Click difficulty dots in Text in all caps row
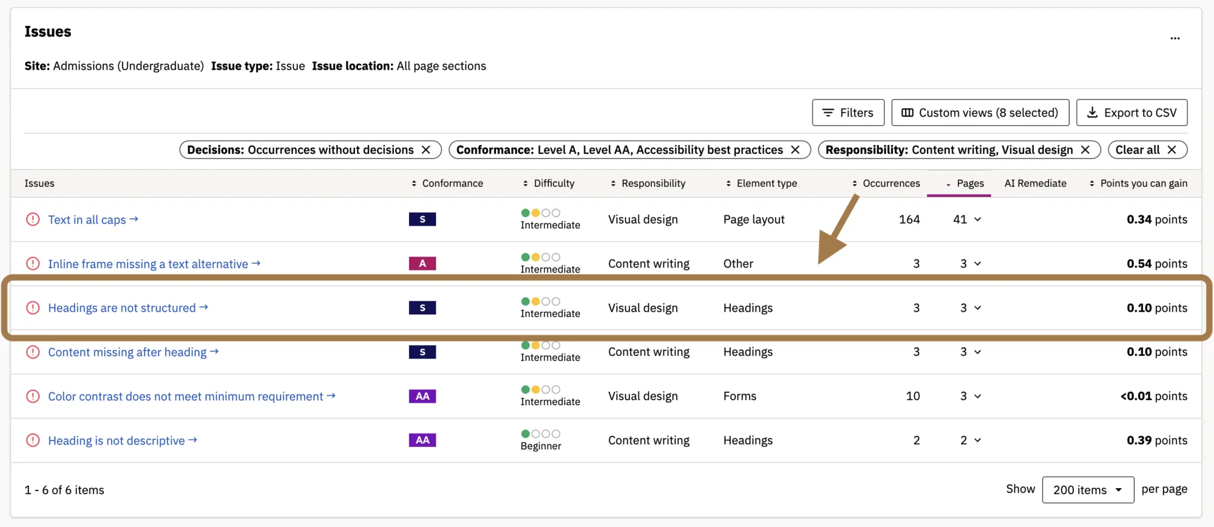The width and height of the screenshot is (1214, 527). 540,213
